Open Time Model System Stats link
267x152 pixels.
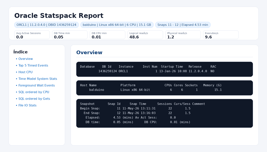point(38,79)
